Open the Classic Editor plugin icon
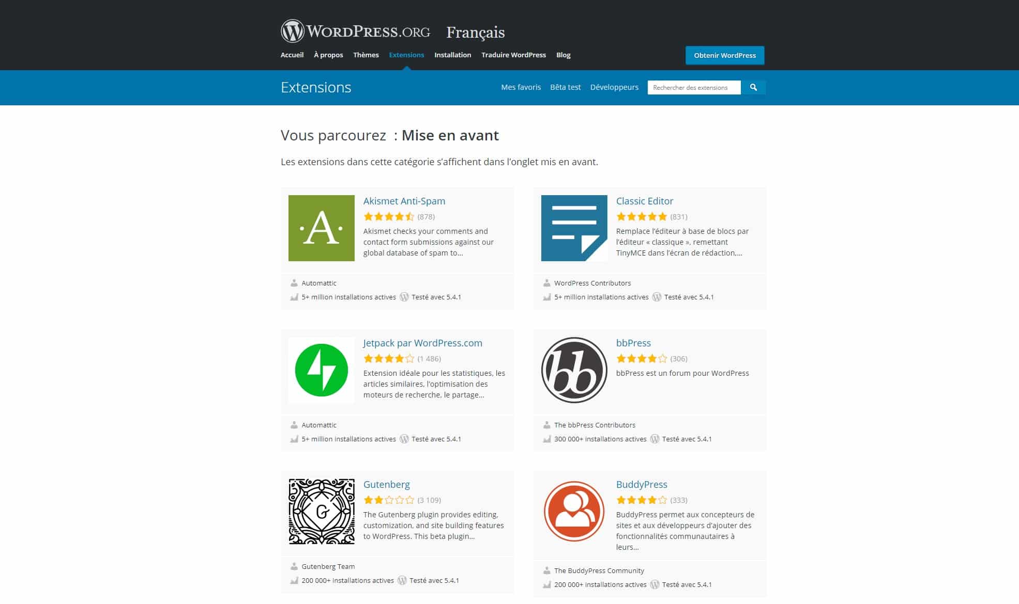Viewport: 1019px width, 604px height. (574, 228)
